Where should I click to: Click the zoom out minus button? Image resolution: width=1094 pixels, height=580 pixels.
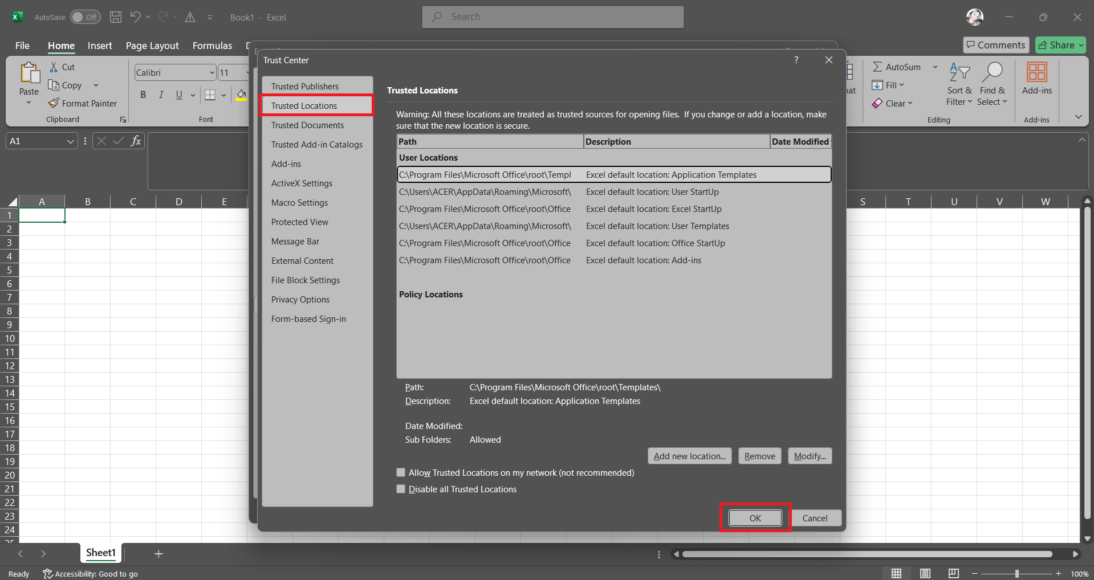pos(975,574)
